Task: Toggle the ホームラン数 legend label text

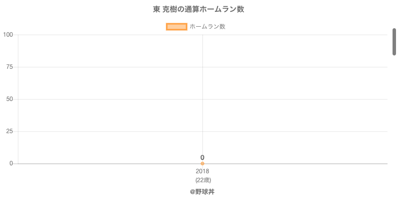Action: click(x=207, y=27)
